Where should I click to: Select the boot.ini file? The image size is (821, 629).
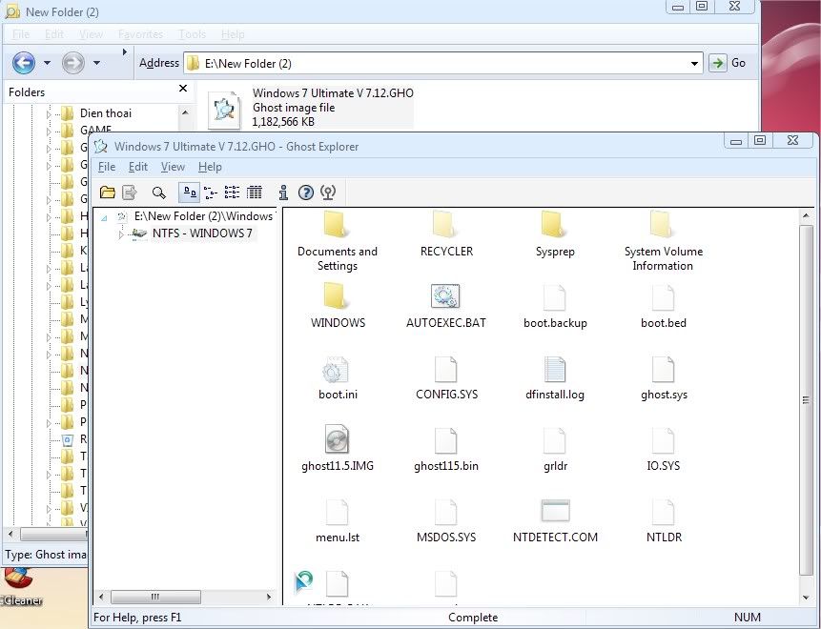[338, 377]
